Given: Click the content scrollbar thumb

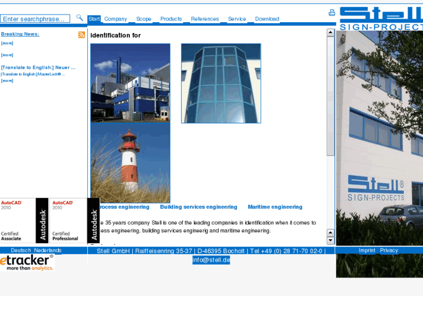Looking at the screenshot, I should (330, 96).
